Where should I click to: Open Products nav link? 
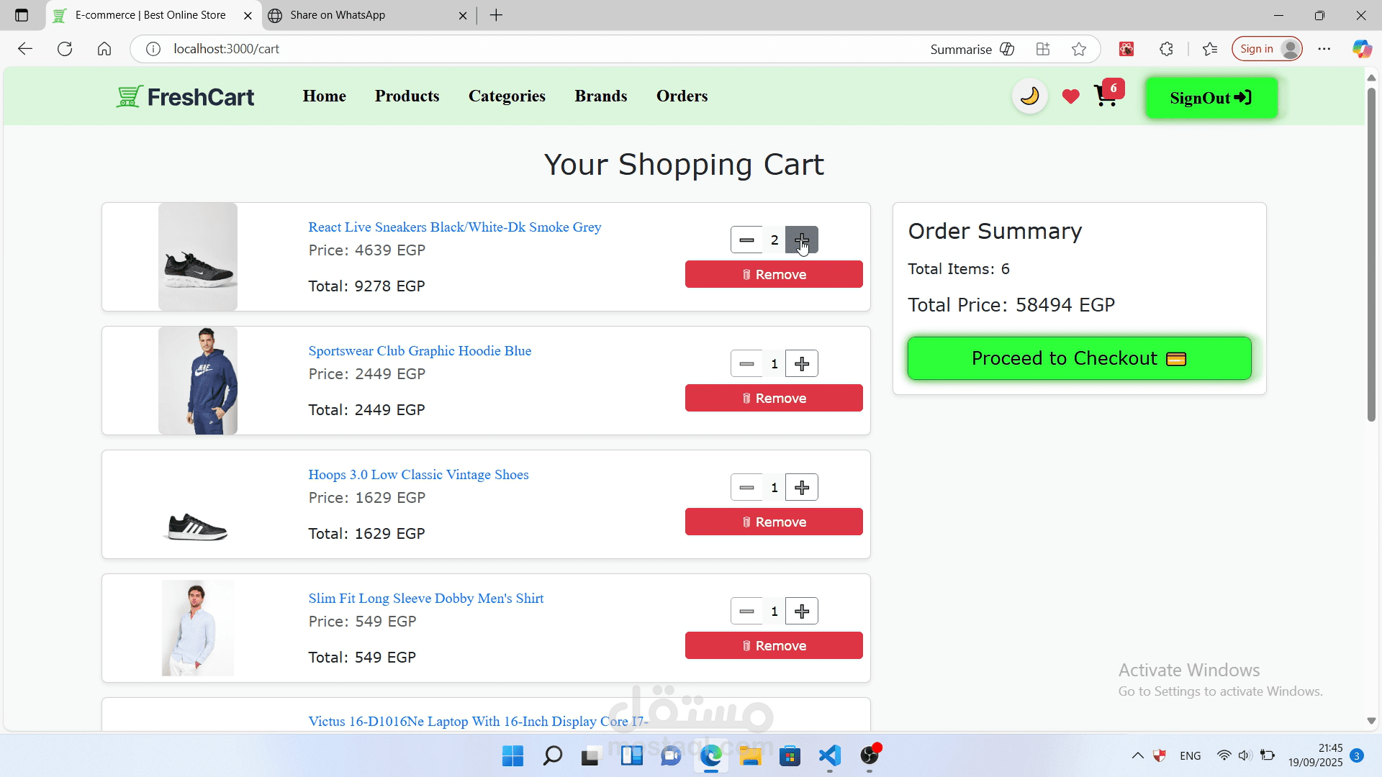pos(407,96)
